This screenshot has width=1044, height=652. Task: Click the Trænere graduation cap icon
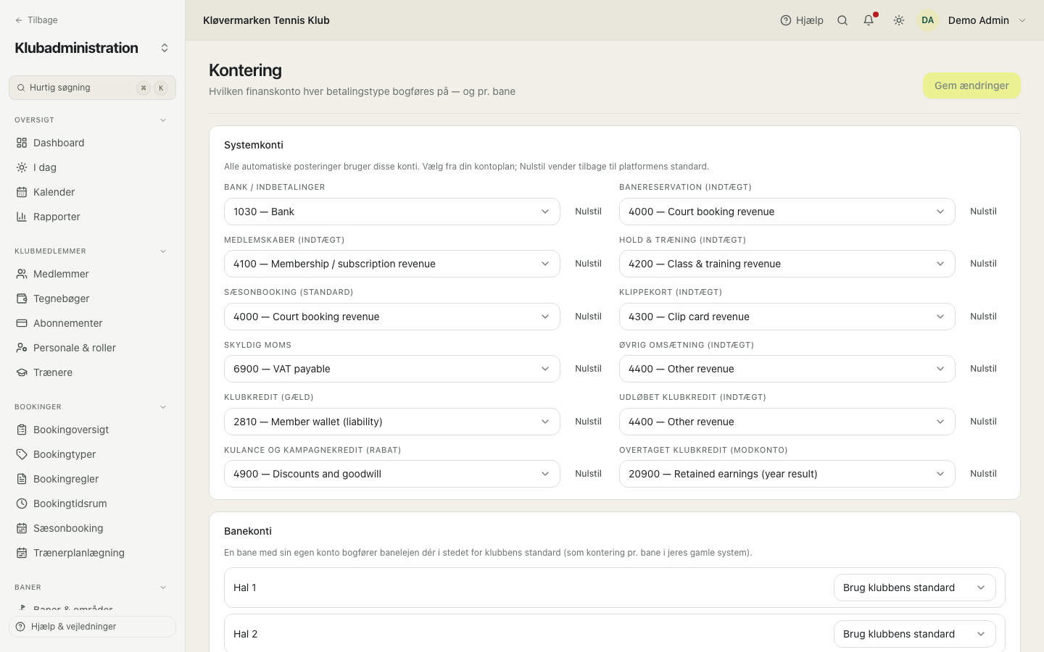tap(22, 372)
